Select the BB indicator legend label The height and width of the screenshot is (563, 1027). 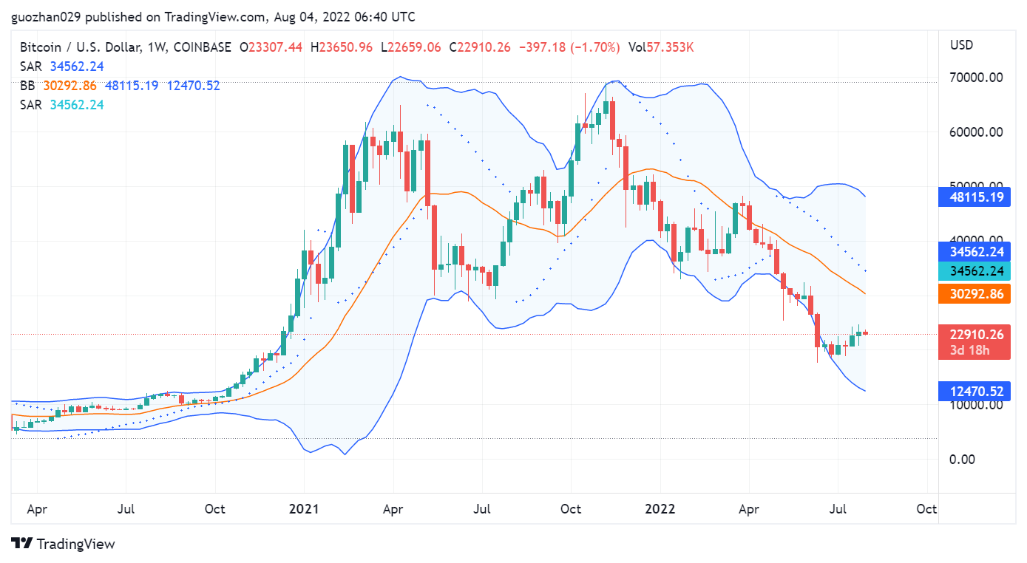pos(27,86)
